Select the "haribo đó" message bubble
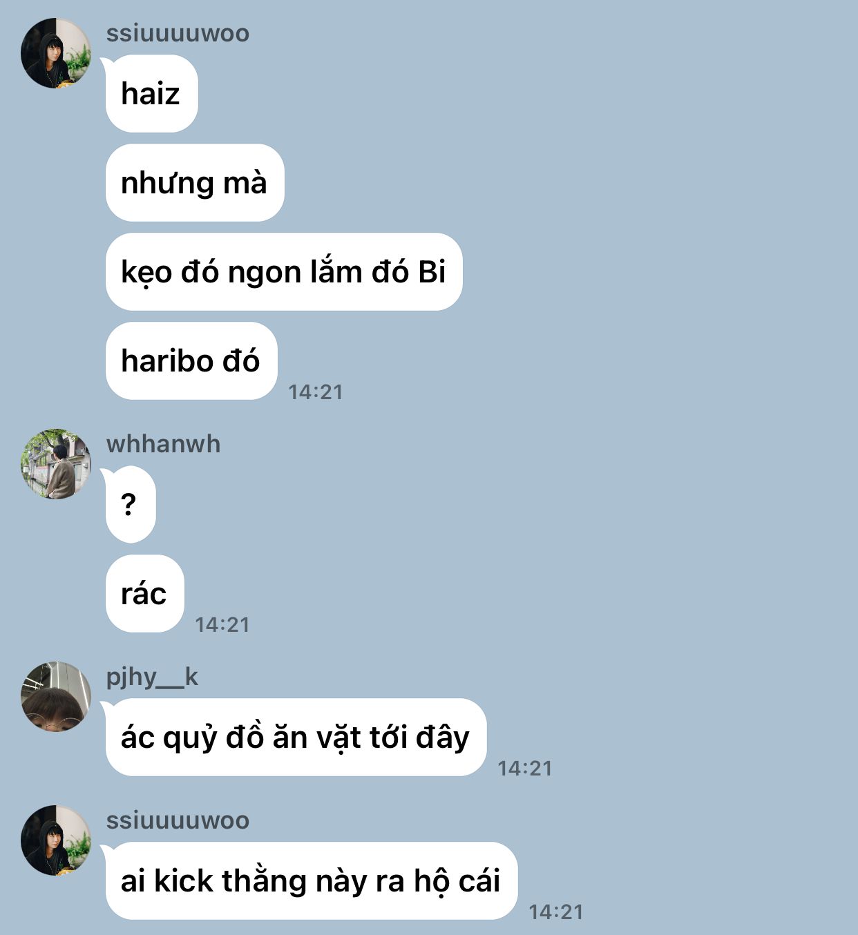858x935 pixels. (x=191, y=360)
